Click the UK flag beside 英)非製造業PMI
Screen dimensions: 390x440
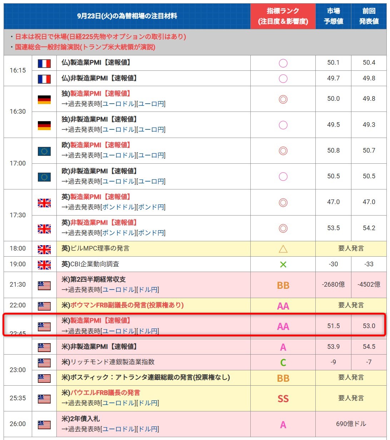(x=44, y=229)
